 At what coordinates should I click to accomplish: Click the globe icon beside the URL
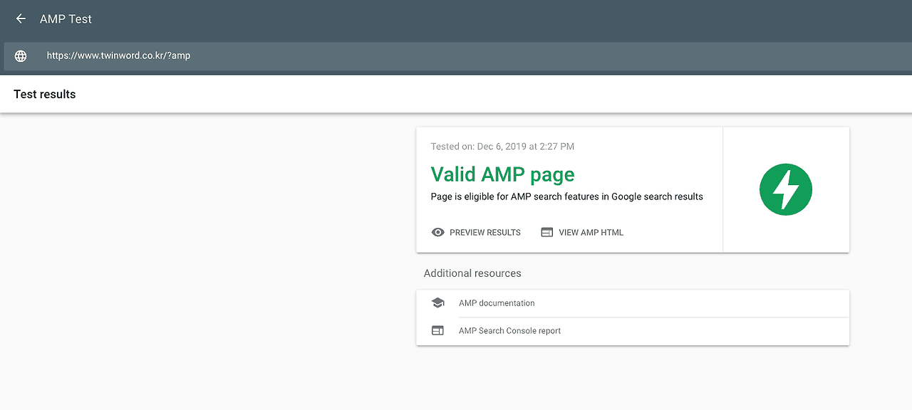21,55
